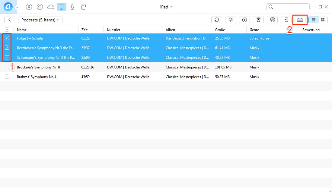Screen dimensions: 332x193
Task: Click the 53:37 duration cell
Action: pyautogui.click(x=85, y=48)
